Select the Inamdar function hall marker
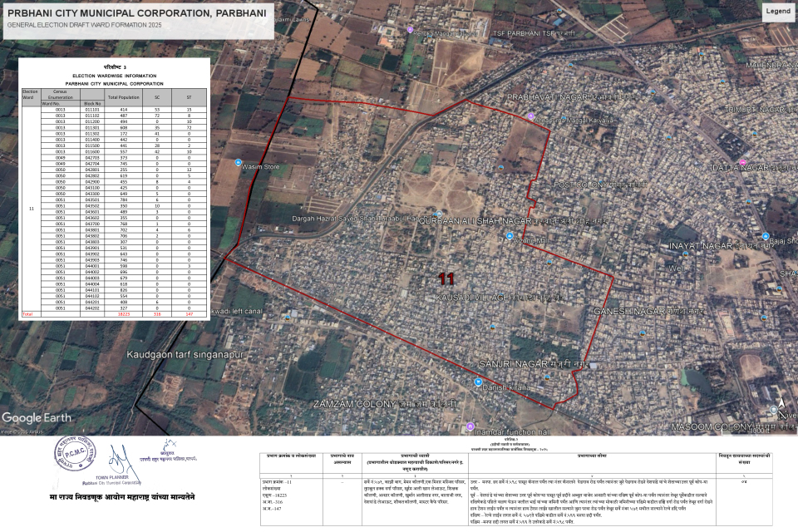This screenshot has height=532, width=798. (470, 426)
